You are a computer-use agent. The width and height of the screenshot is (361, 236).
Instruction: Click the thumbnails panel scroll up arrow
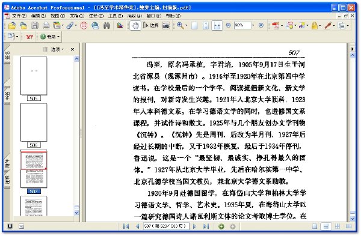click(x=76, y=59)
